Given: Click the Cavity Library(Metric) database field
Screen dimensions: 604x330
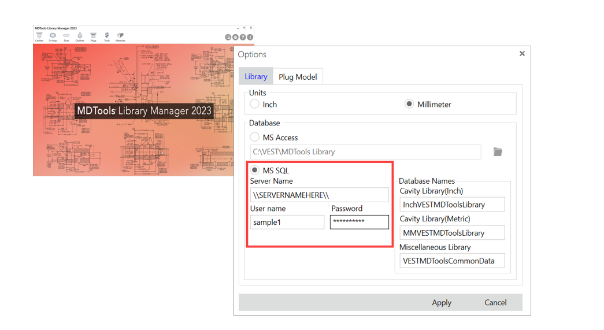Looking at the screenshot, I should click(452, 232).
